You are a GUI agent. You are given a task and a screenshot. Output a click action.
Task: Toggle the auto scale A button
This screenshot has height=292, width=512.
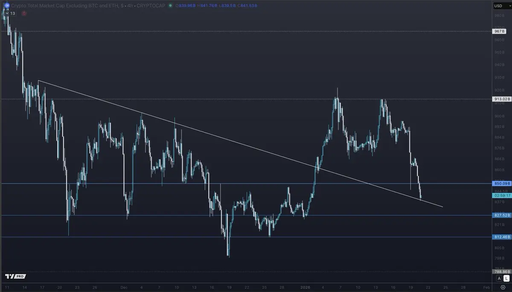[499, 278]
